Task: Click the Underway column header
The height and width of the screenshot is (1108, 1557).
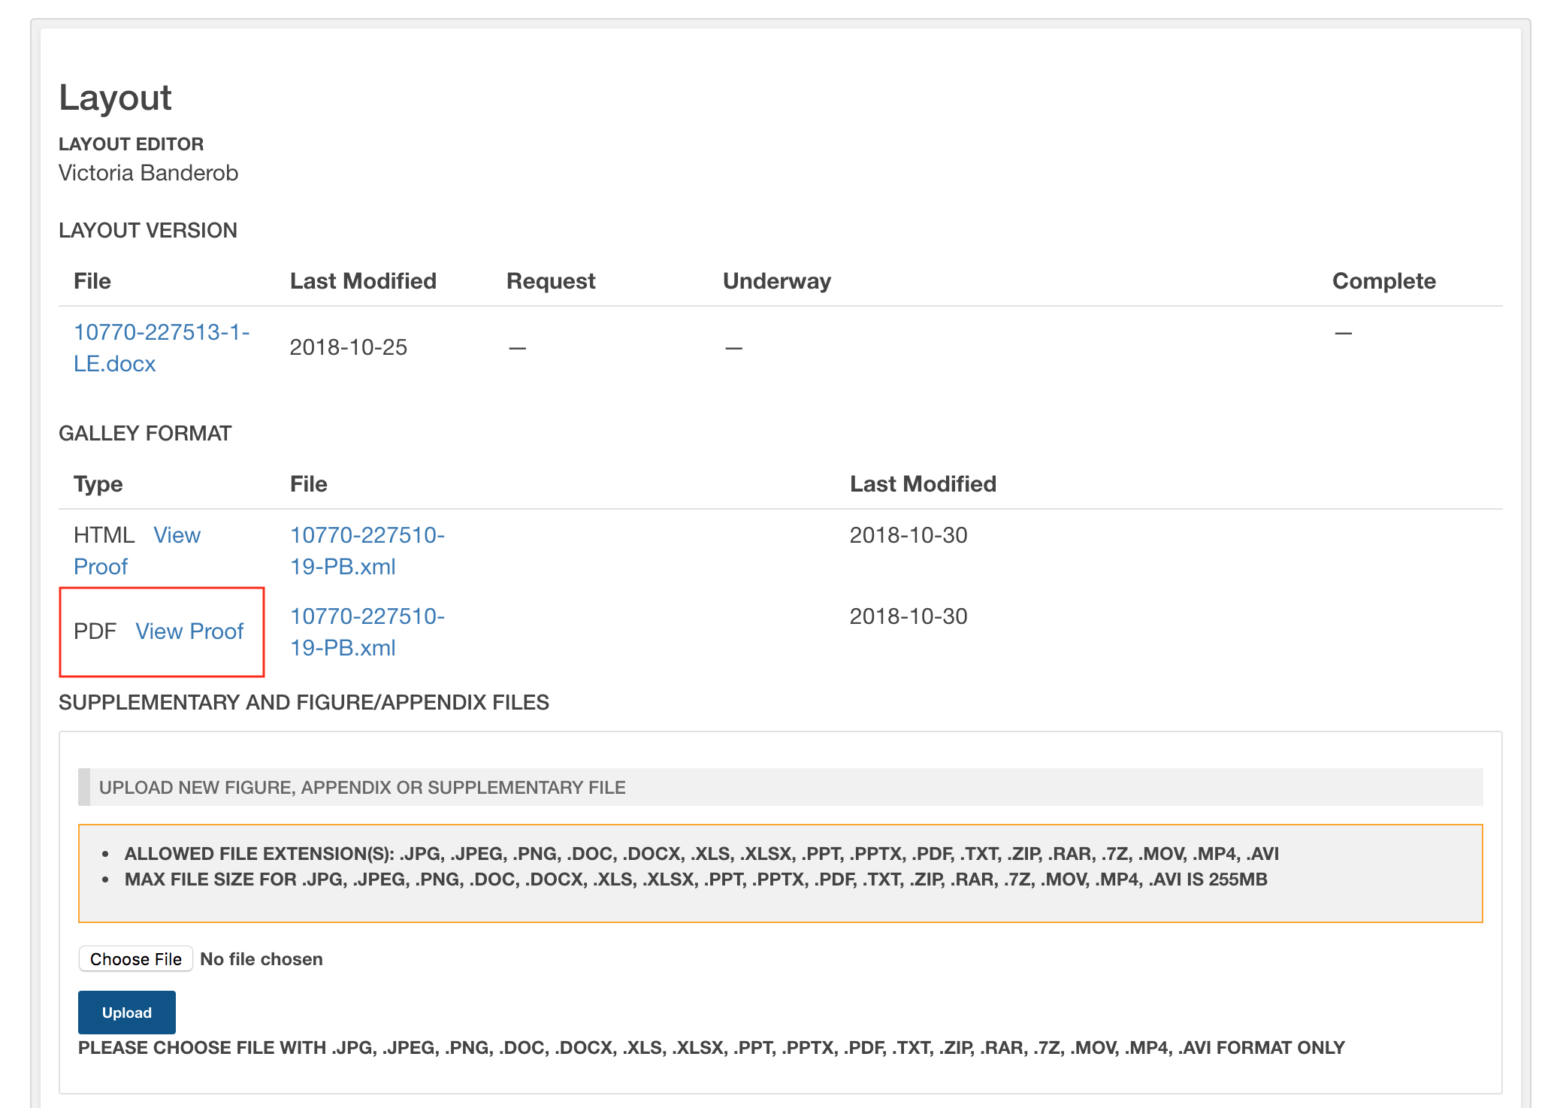Action: tap(776, 281)
